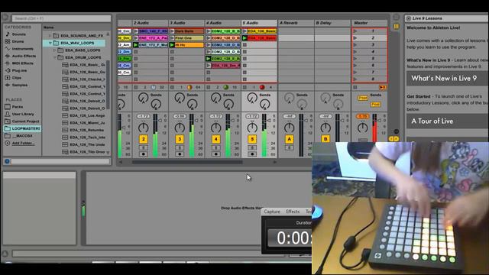Click the browser file list scrollbar
Screen dimensions: 489x275
click(108, 84)
